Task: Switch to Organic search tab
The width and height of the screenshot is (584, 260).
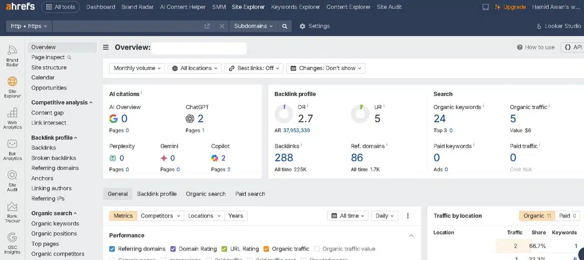Action: (x=206, y=194)
